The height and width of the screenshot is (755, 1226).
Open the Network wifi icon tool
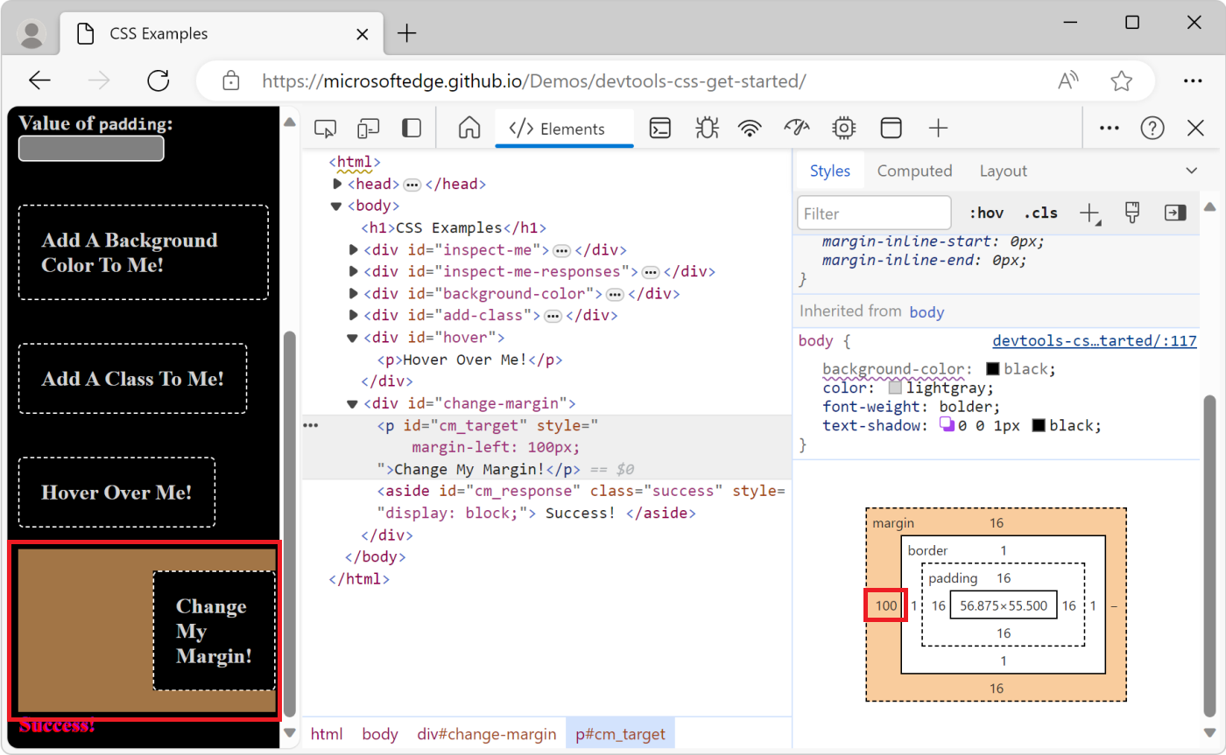coord(750,129)
